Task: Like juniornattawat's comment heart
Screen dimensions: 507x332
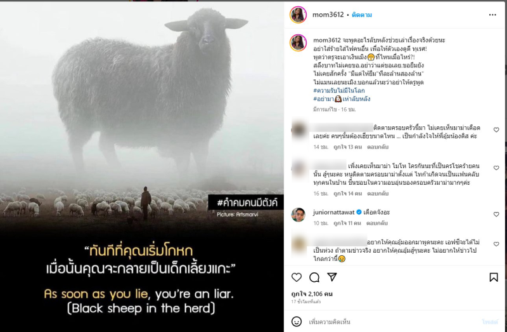Action: coord(496,214)
